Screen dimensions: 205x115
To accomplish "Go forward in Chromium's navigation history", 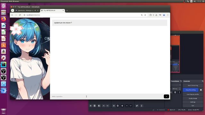I will tap(16, 15).
